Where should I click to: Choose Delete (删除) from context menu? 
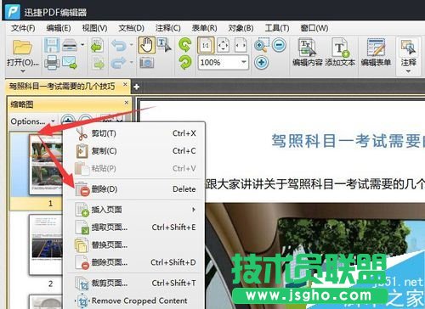tap(135, 189)
